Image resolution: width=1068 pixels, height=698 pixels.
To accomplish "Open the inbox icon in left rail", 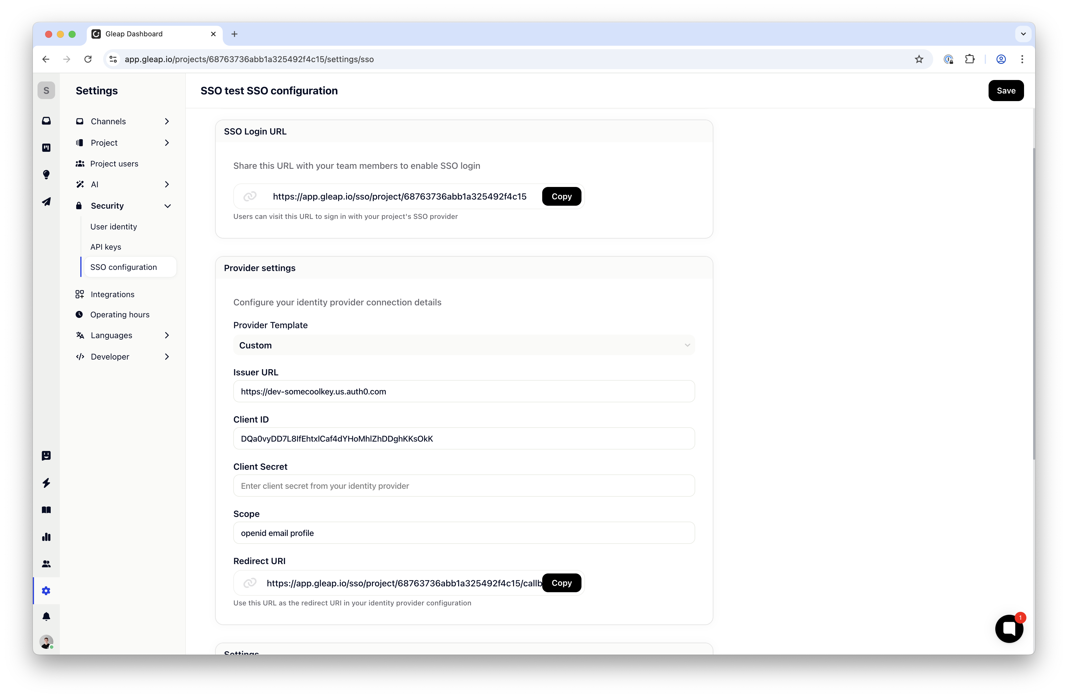I will 46,121.
